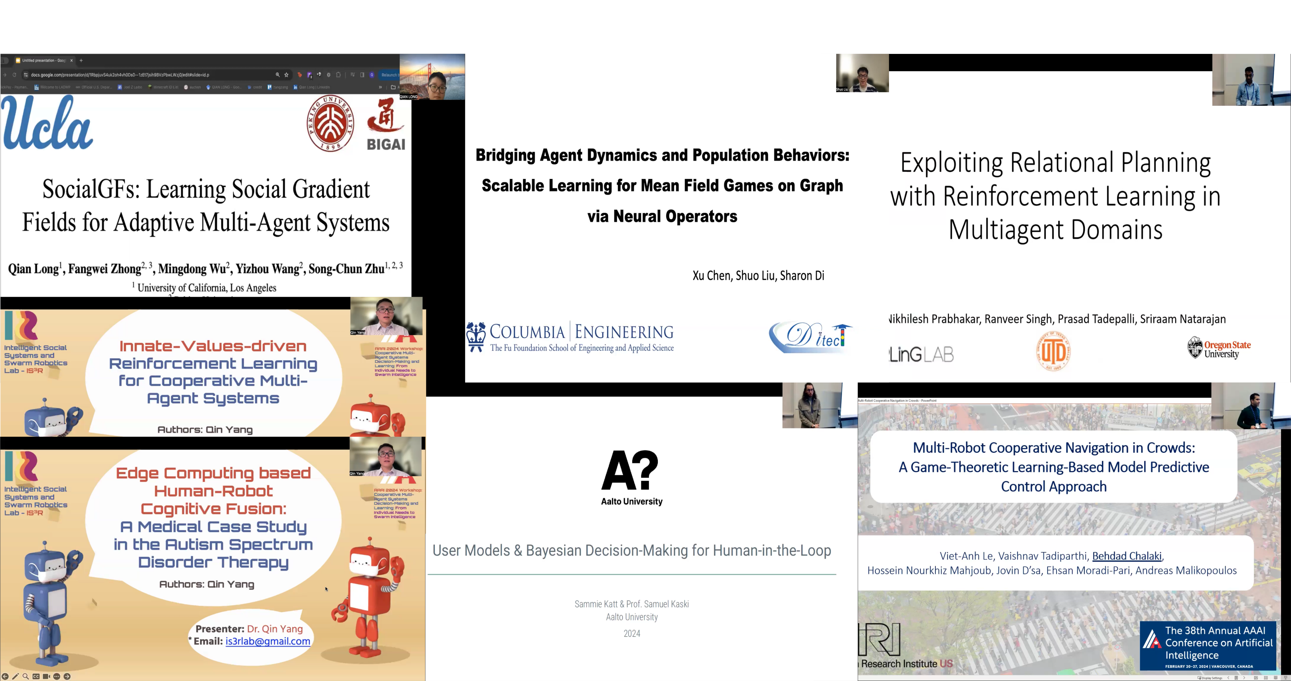Open Qian Long | LinkedIn bookmark
Screen dimensions: 1291x681
(x=312, y=87)
